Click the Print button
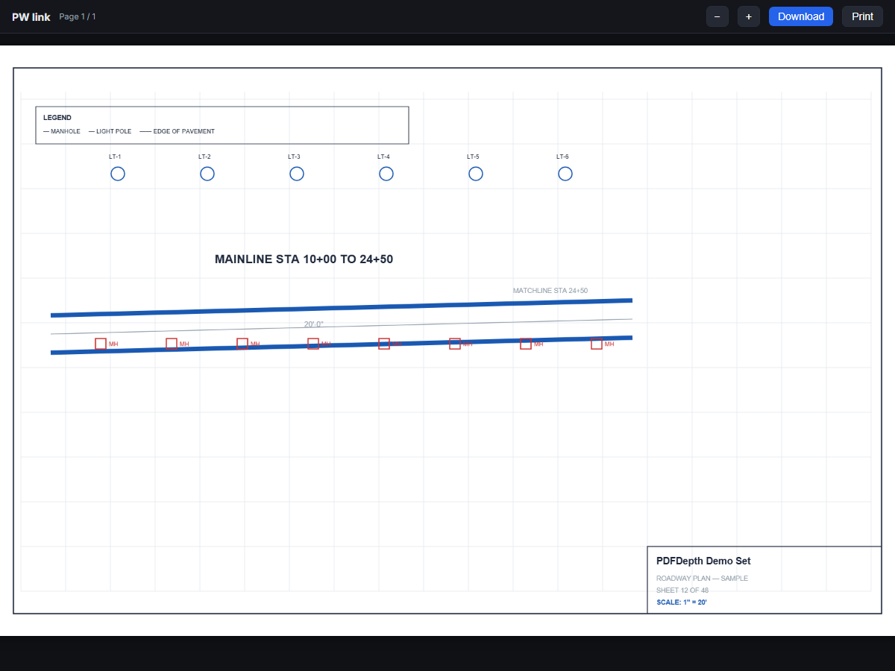 [x=862, y=16]
